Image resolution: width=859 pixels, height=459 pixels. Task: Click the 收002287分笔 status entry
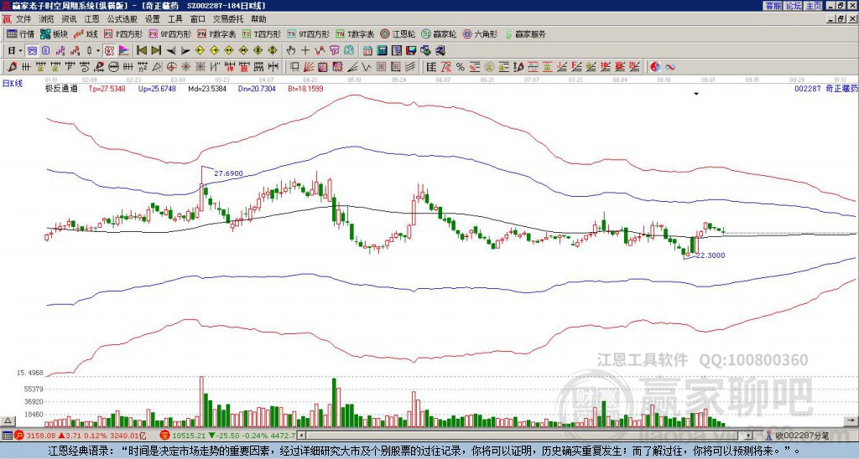[x=801, y=436]
